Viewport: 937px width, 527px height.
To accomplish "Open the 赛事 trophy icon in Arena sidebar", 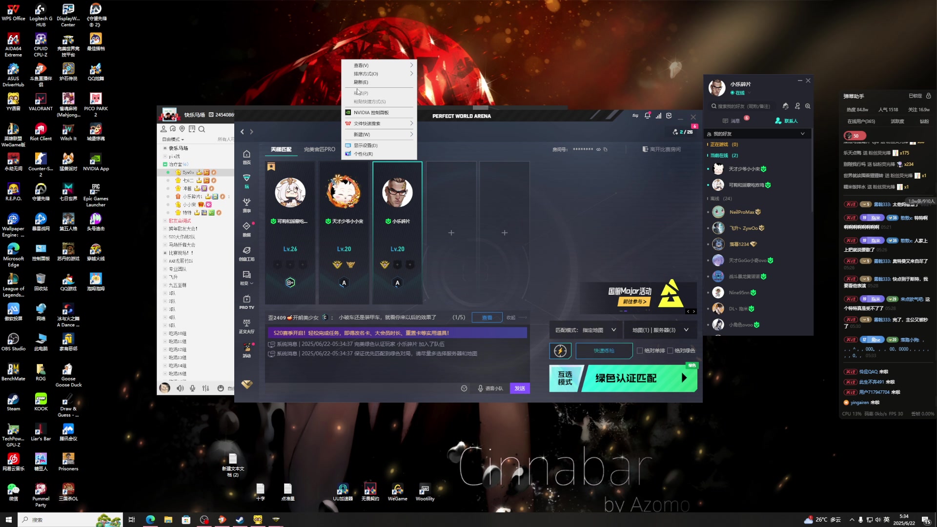I will click(x=246, y=205).
